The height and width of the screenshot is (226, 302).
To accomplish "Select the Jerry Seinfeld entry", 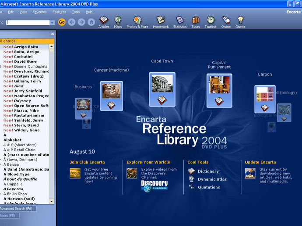I will point(25,91).
